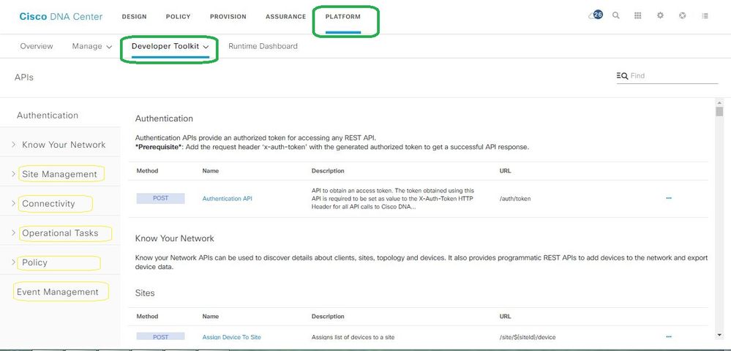This screenshot has width=731, height=351.
Task: Select Know Your Network sidebar label
Action: coord(64,145)
